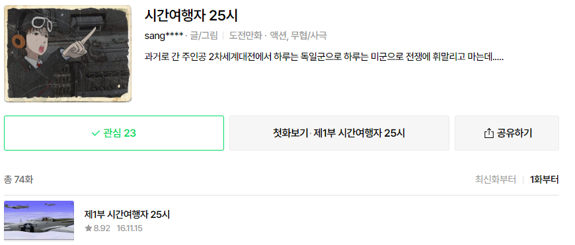Click the star rating icon next to 8.92
The width and height of the screenshot is (575, 245).
88,228
